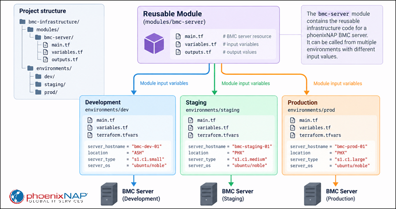
Task: Click the "s1.c1.large" server type value
Action: [351, 159]
